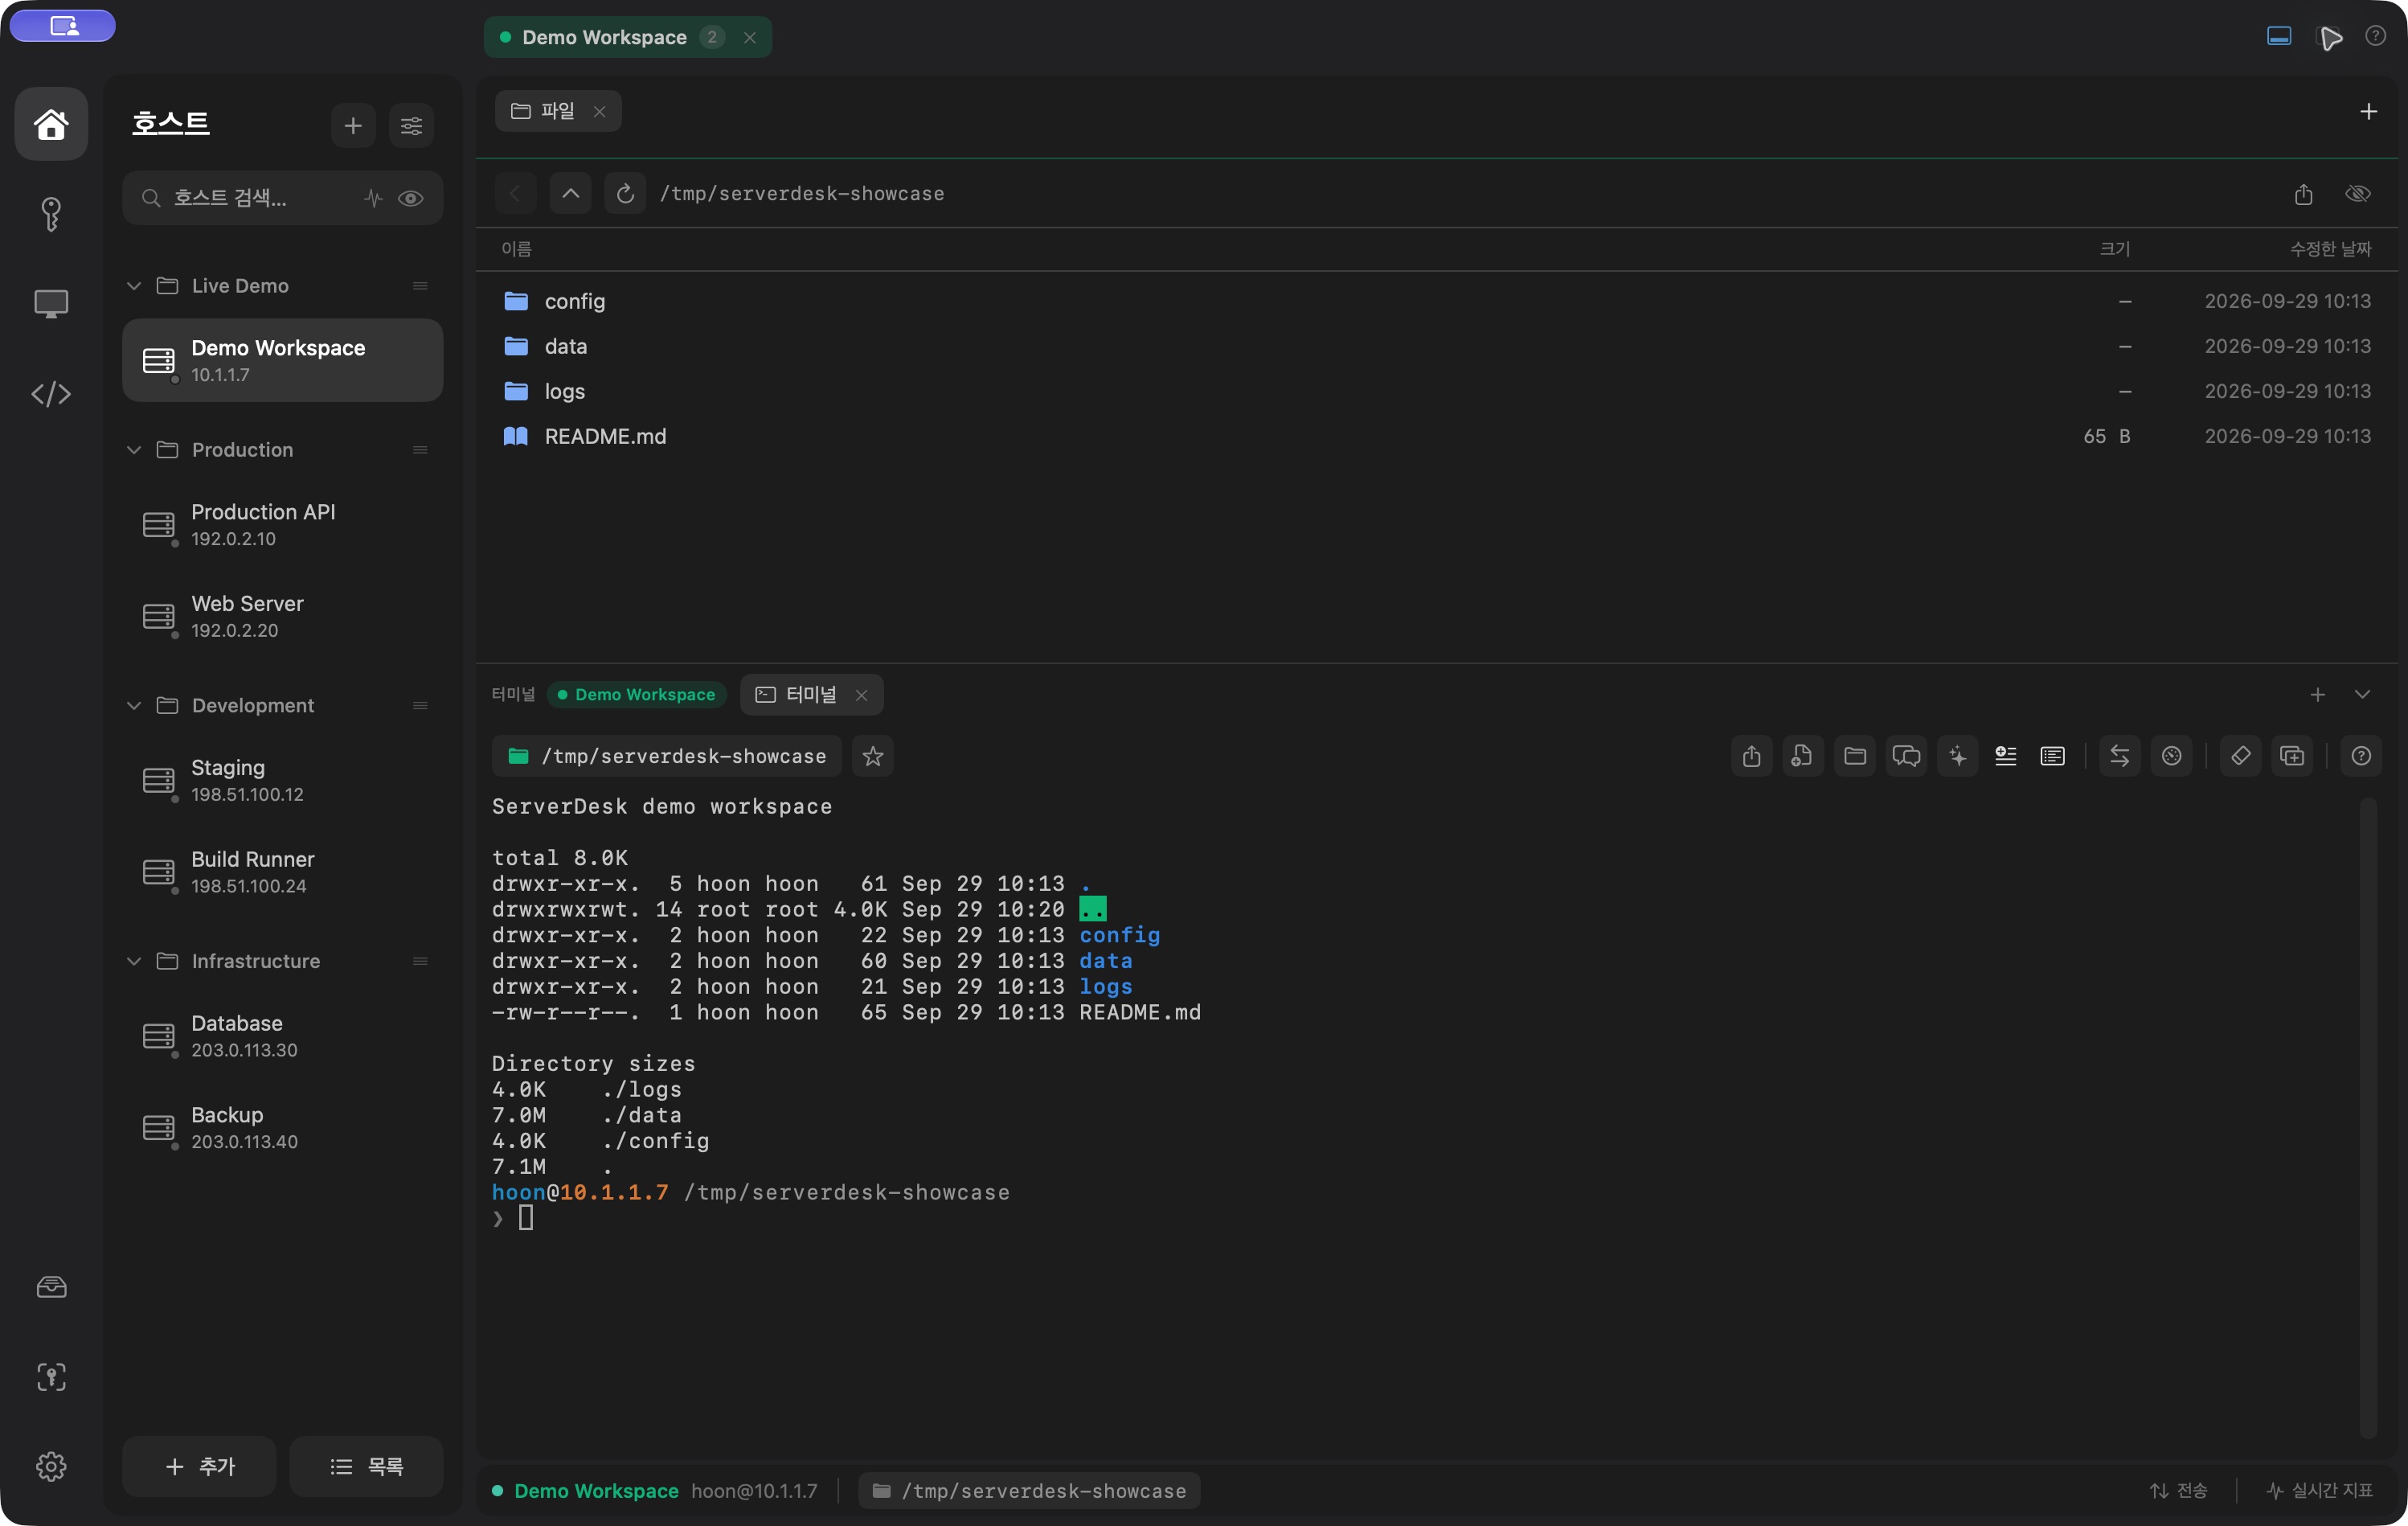Open host filter sliders beside 호스트 heading
This screenshot has height=1526, width=2408.
point(411,126)
